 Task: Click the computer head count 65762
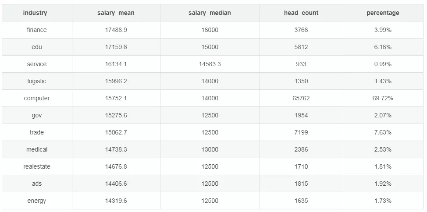click(x=301, y=98)
